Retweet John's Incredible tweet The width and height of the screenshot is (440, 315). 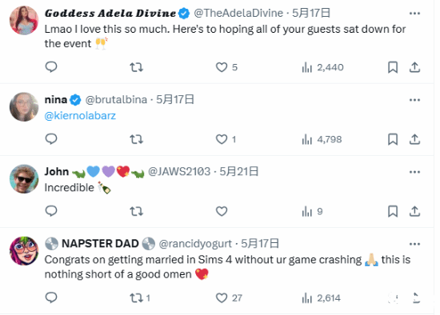[x=136, y=211]
